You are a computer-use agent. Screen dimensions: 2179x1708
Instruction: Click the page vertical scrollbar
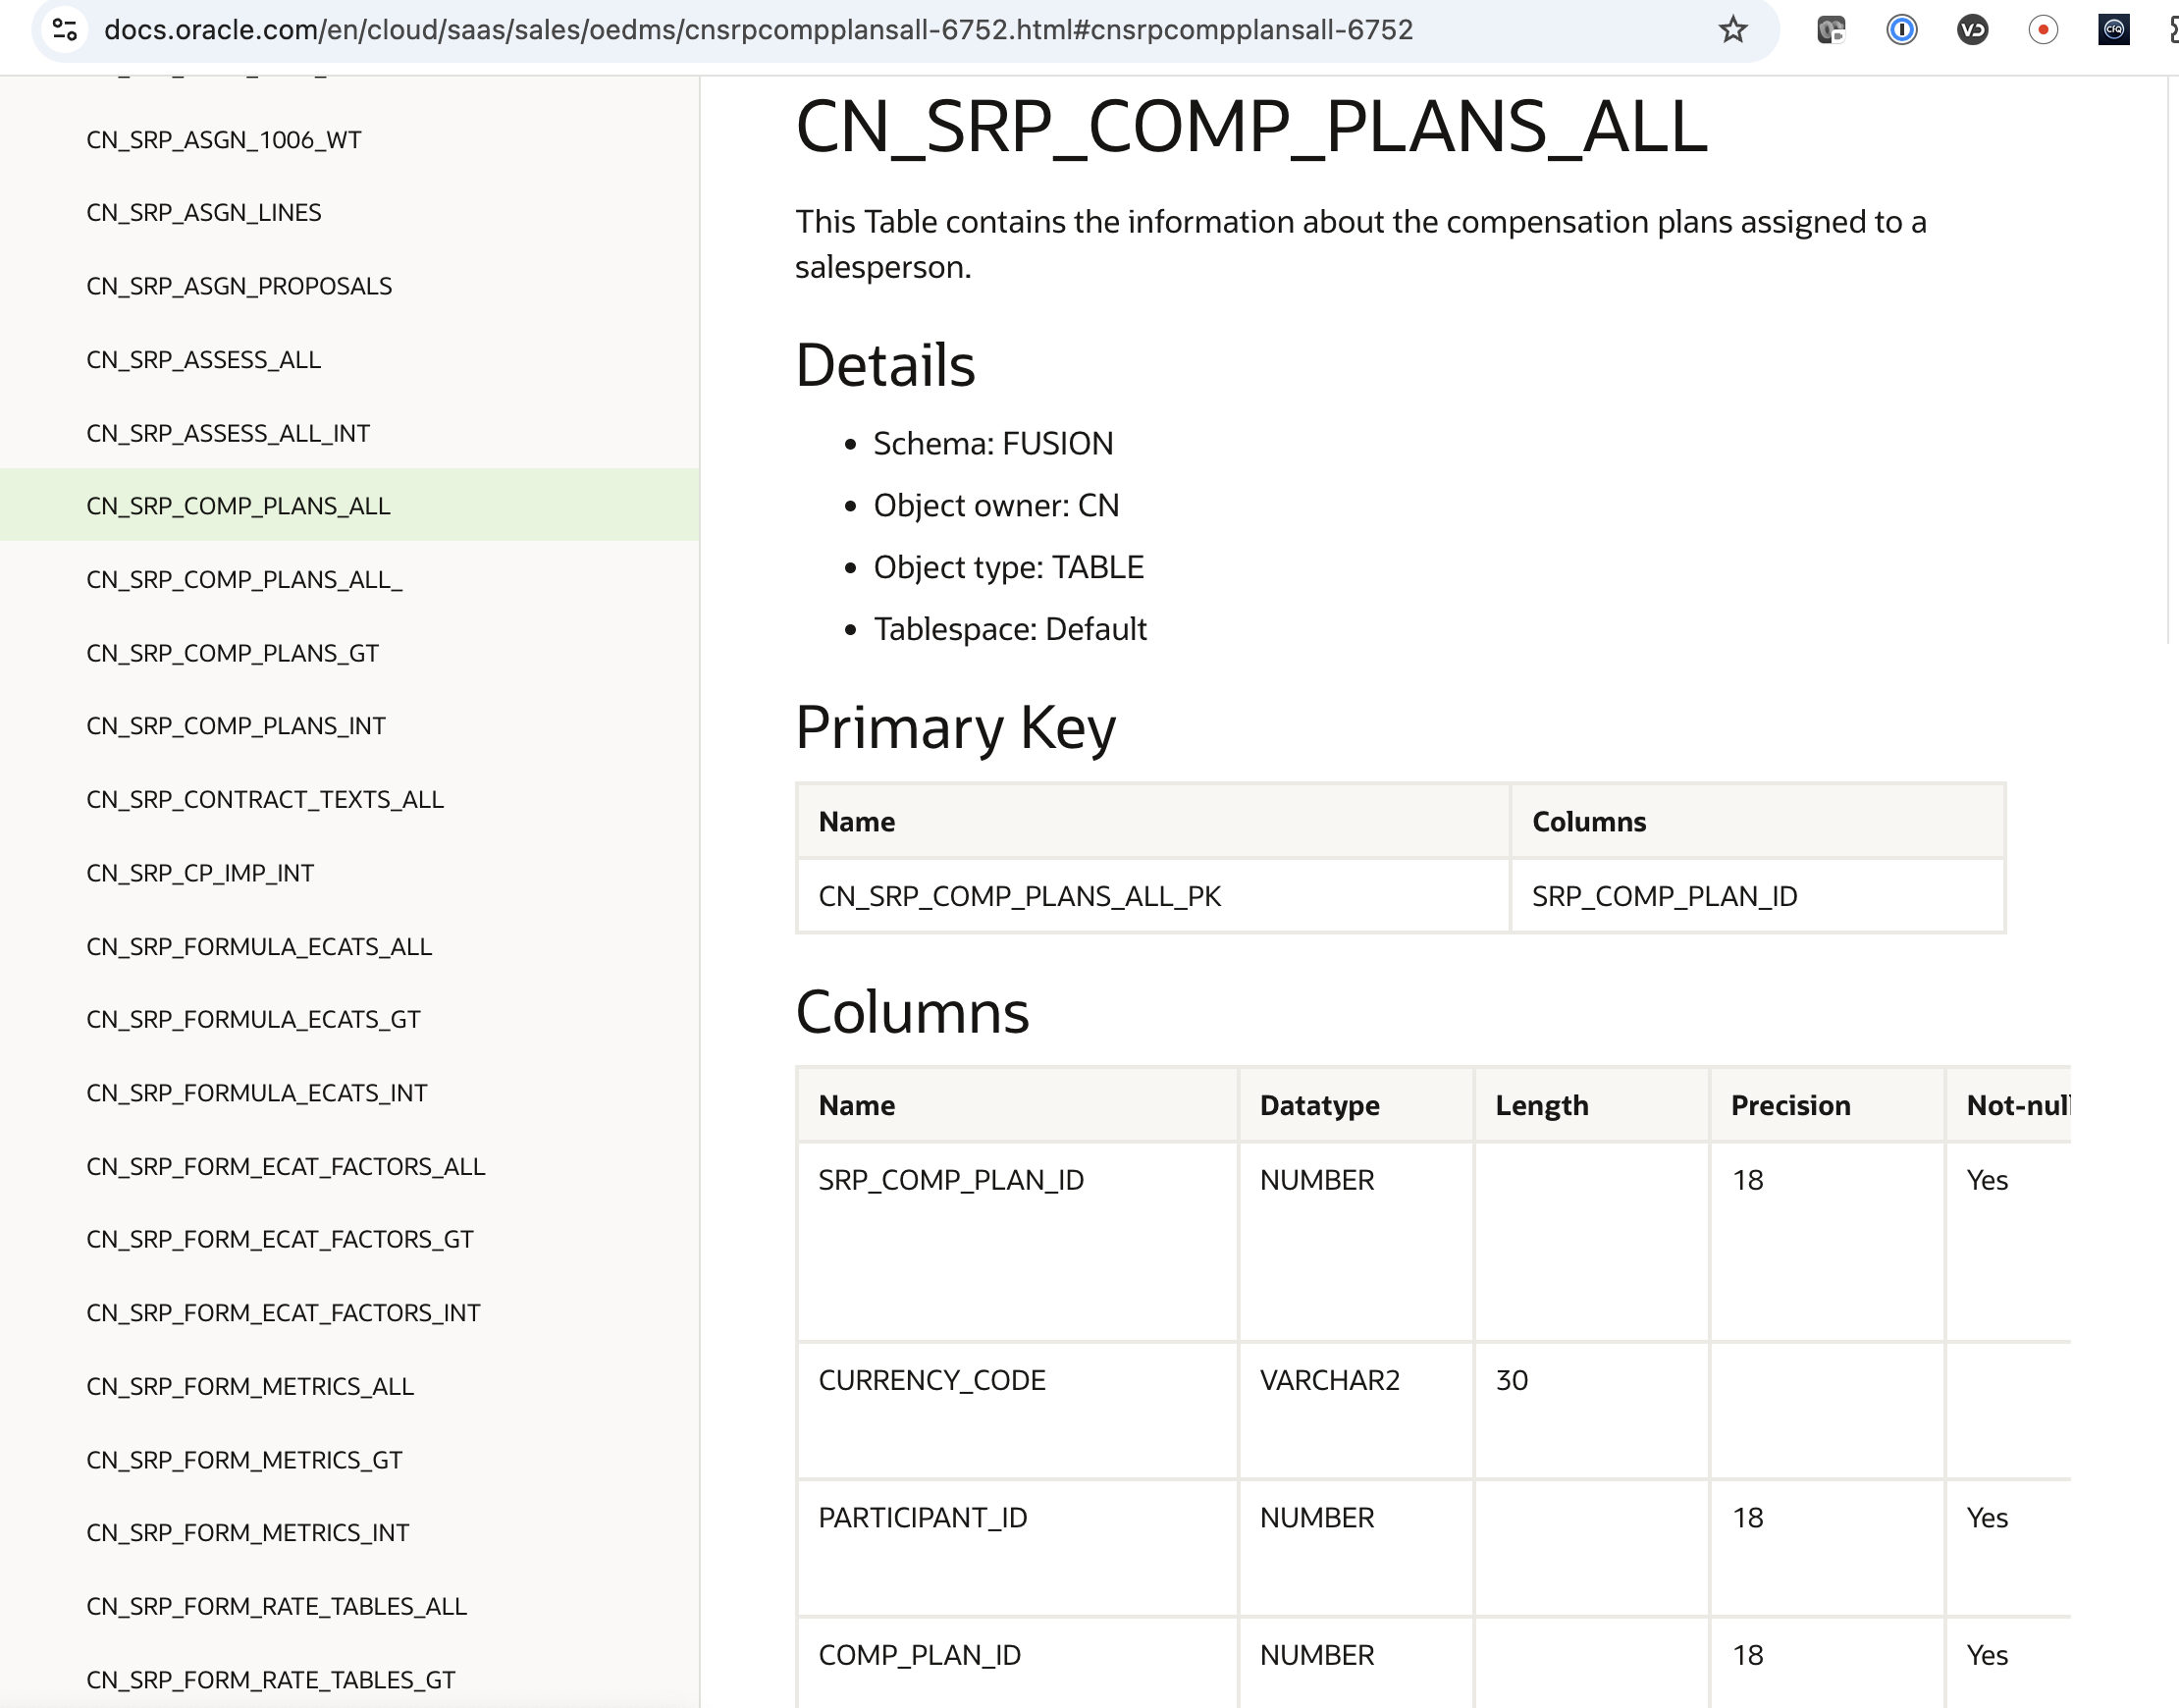click(x=2170, y=360)
